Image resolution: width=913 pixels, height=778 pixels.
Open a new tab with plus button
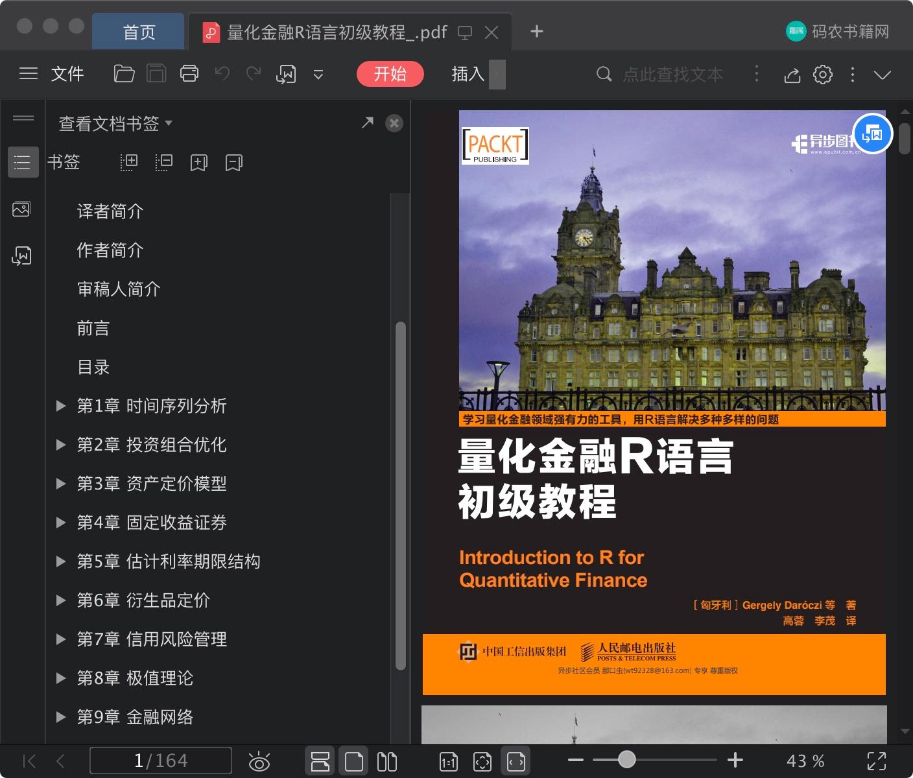(537, 31)
